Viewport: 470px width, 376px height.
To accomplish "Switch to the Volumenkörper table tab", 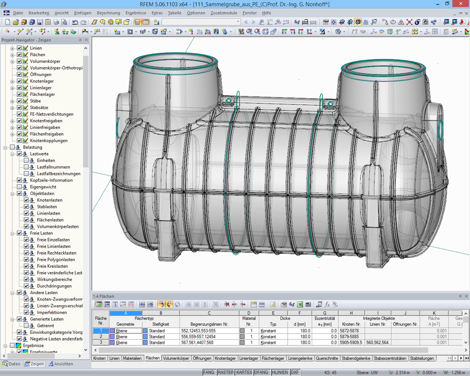I will (x=176, y=358).
